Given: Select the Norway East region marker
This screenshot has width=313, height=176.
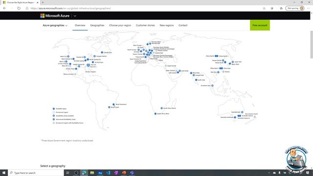Looking at the screenshot, I should pos(150,44).
